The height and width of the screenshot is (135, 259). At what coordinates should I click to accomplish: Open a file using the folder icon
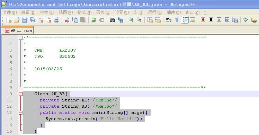(x=17, y=20)
